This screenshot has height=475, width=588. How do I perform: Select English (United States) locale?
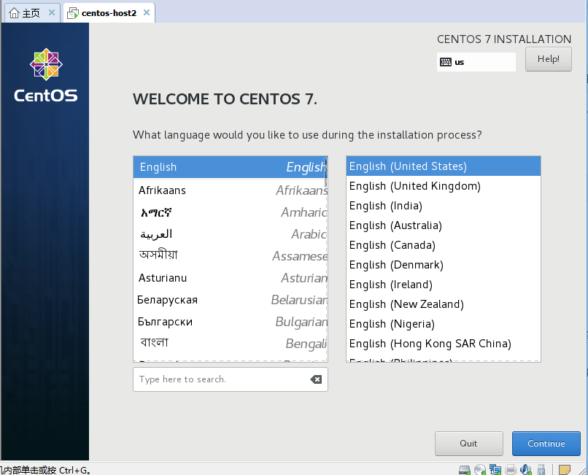[x=444, y=166]
